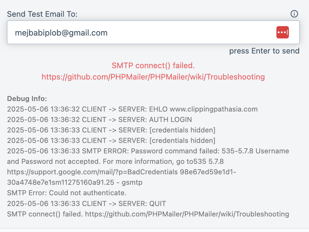This screenshot has width=309, height=232.
Task: Click the 30a4748e7e1sm11275160a91.25 session ID text
Action: (60, 182)
